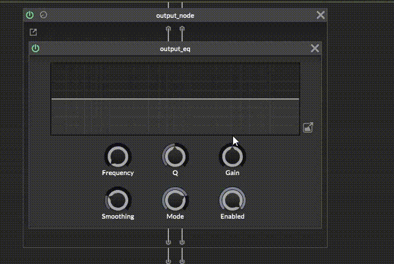
Task: Select the left output pin below output_eq
Action: [168, 241]
